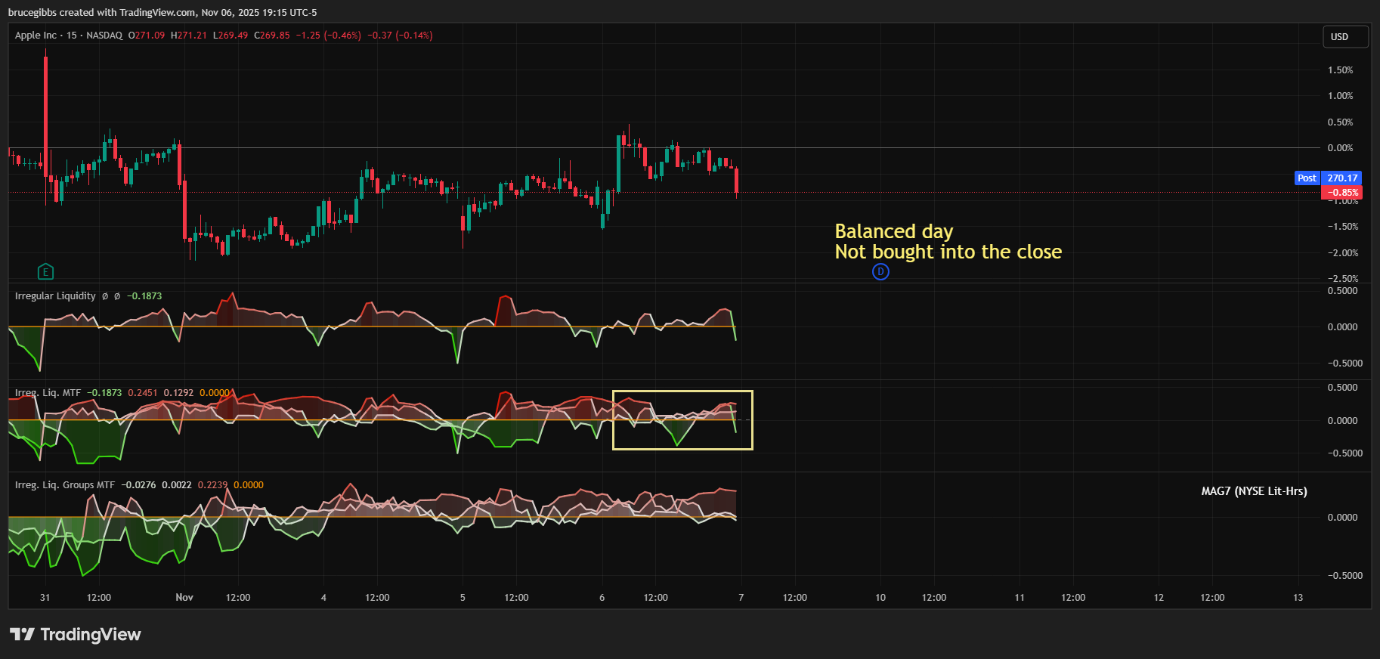Select the Irreg. Liq. MTF indicator legend
Image resolution: width=1380 pixels, height=659 pixels.
point(48,393)
